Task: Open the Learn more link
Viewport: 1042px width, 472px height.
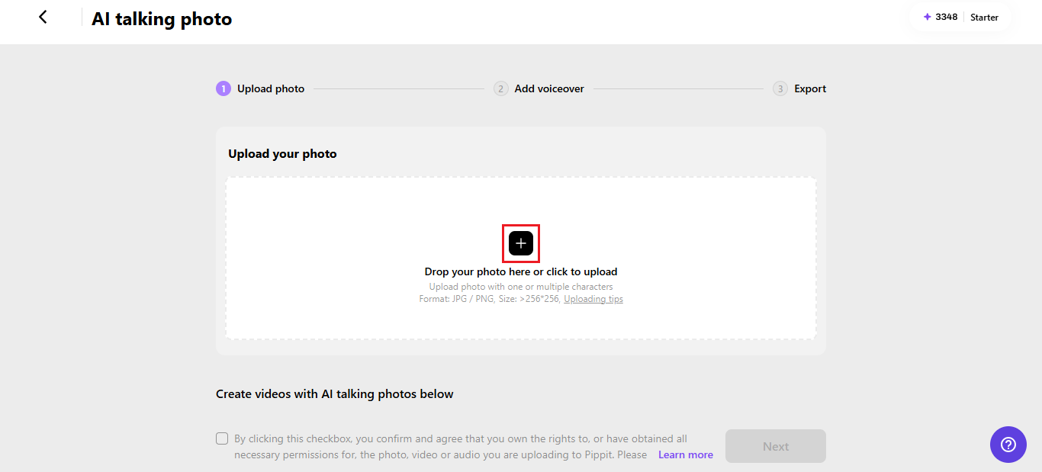Action: tap(686, 454)
